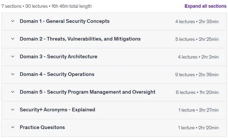This screenshot has height=138, width=228.
Task: Open Security+ Acronyms - Explained section title
Action: [57, 110]
